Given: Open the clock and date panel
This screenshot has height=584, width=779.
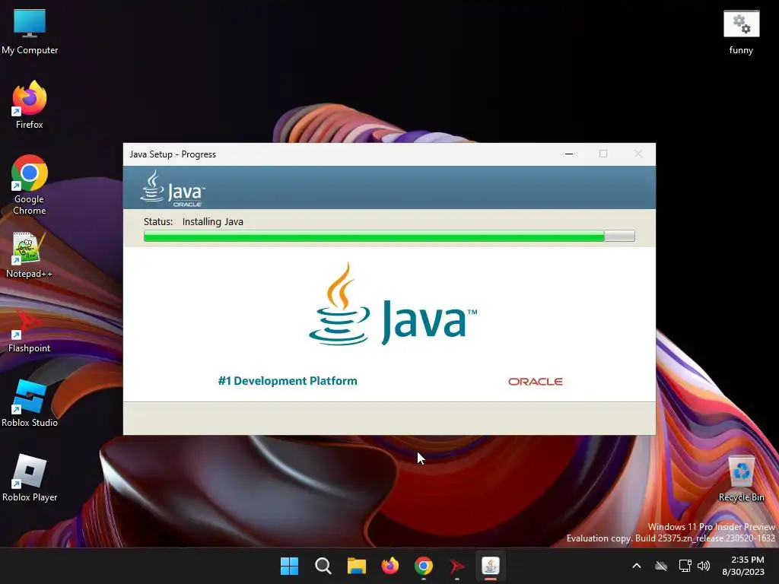Looking at the screenshot, I should coord(743,566).
